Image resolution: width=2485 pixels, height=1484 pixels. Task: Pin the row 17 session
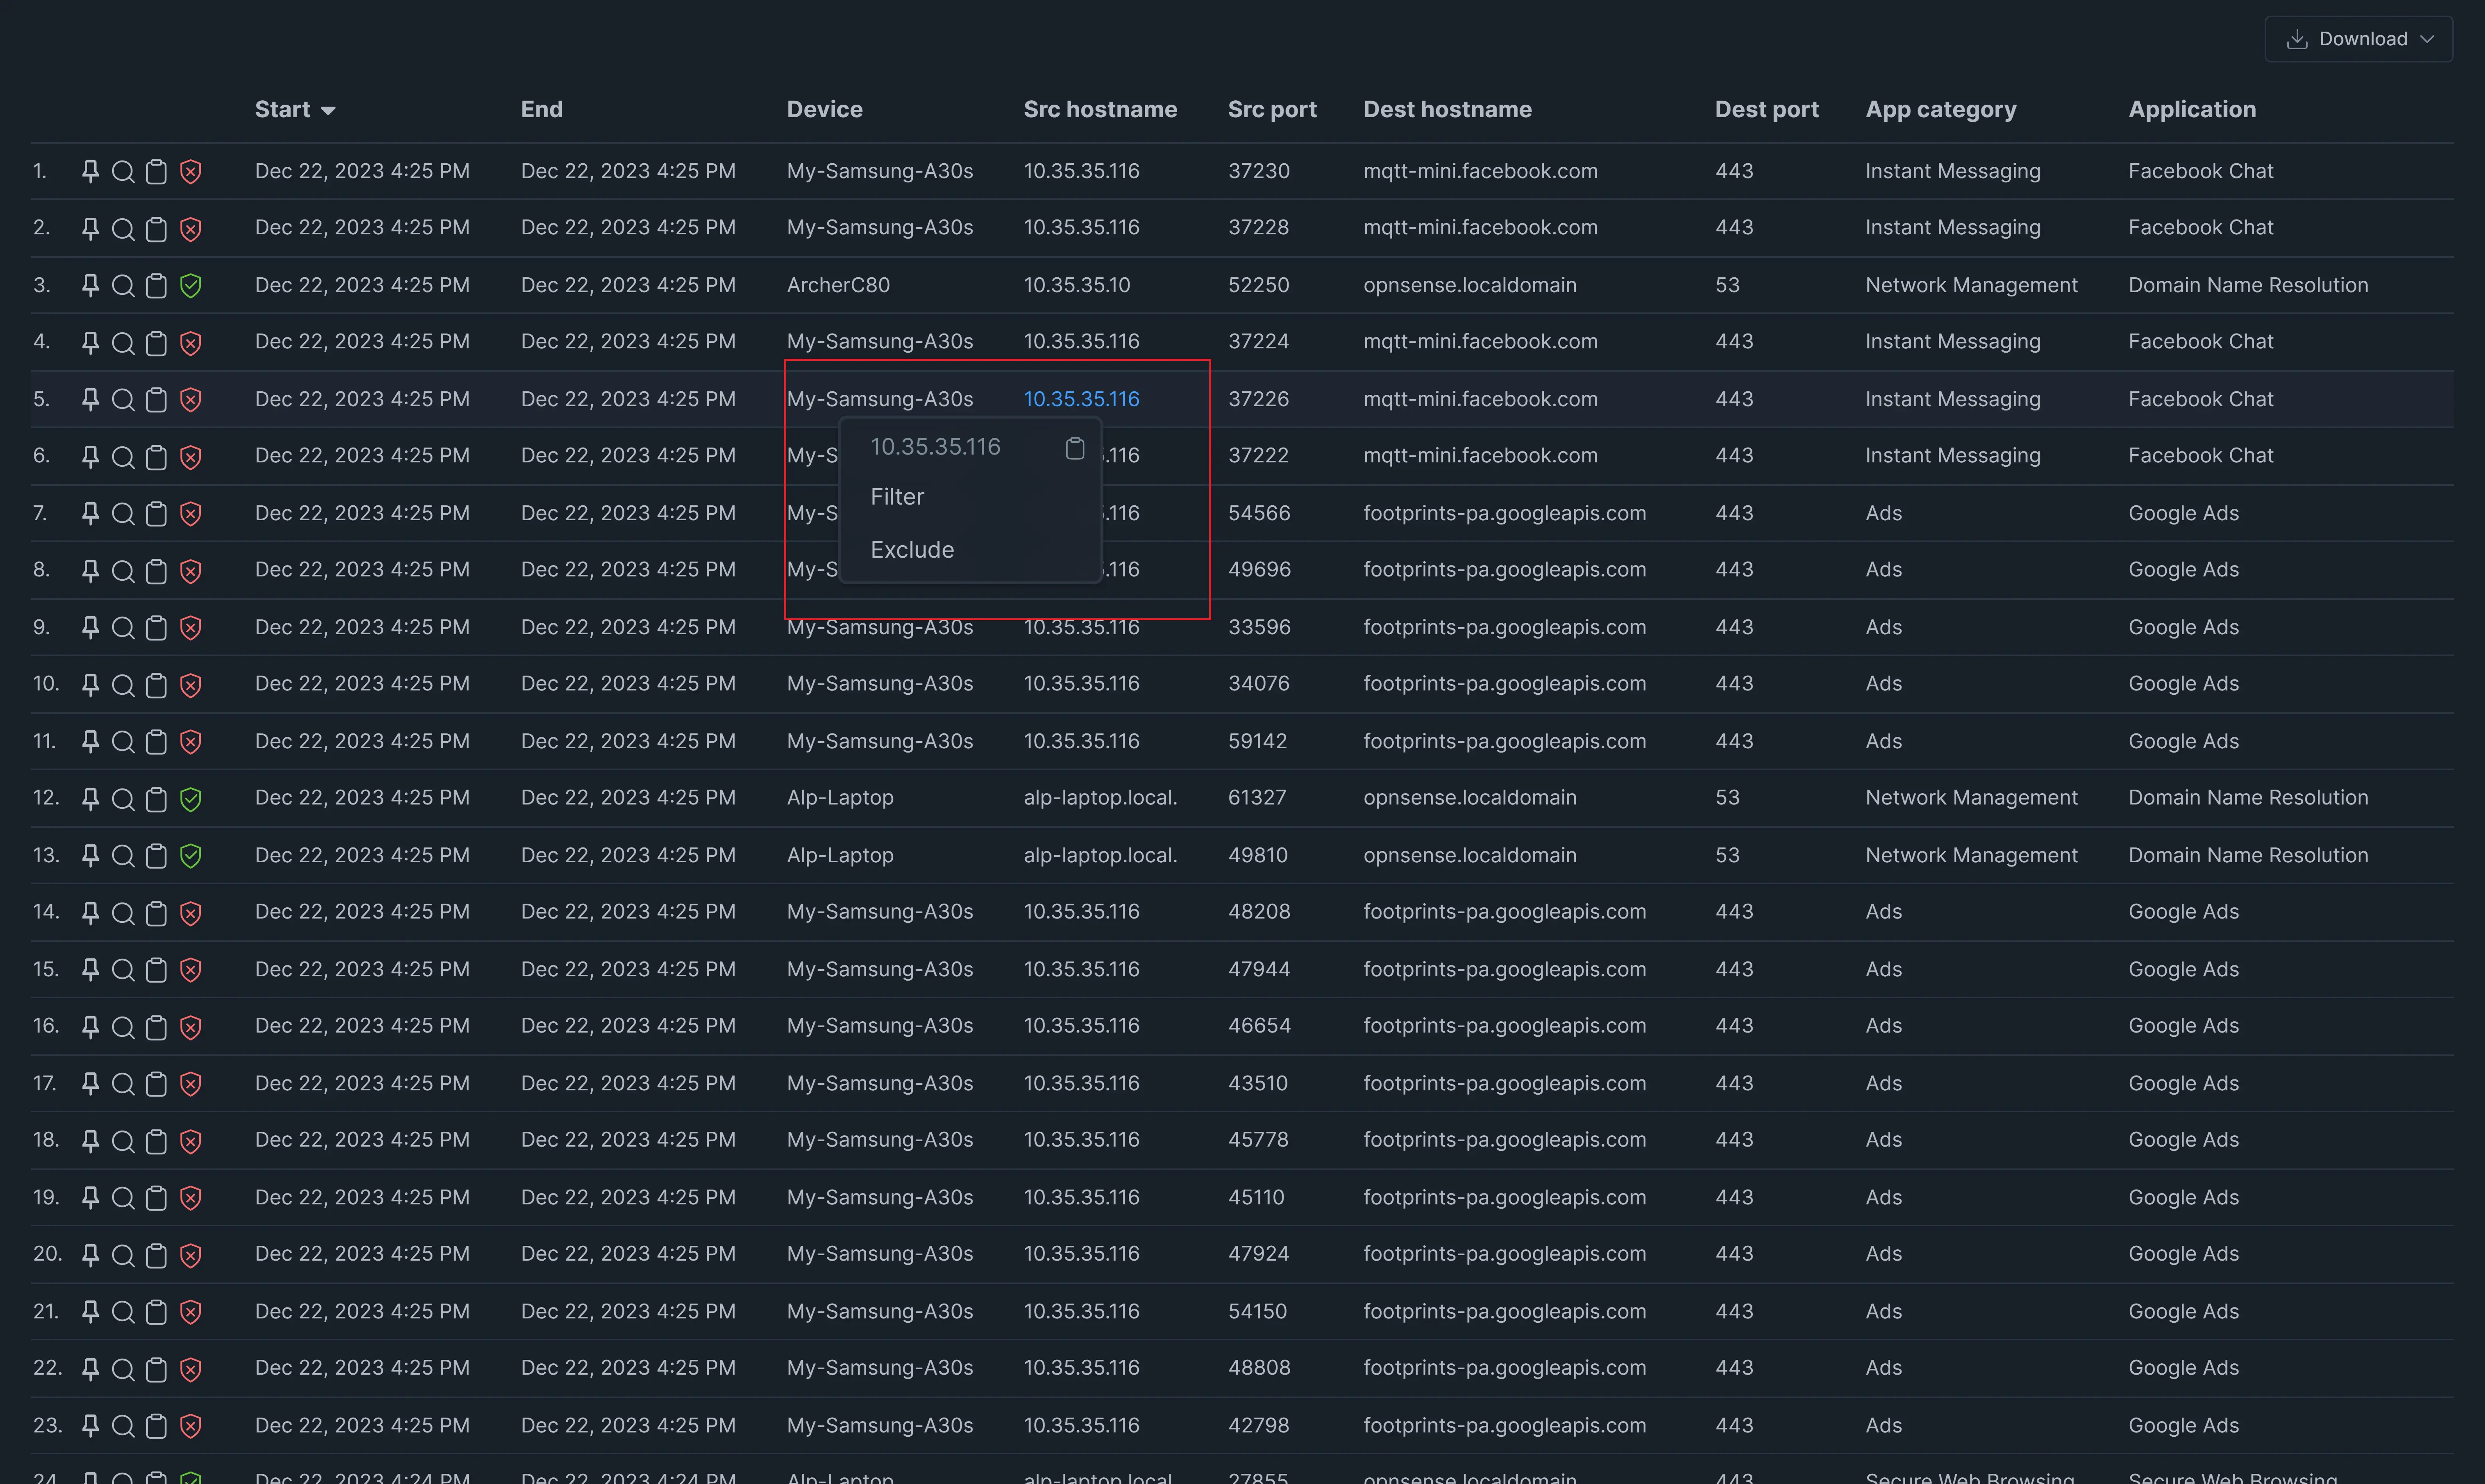coord(90,1083)
